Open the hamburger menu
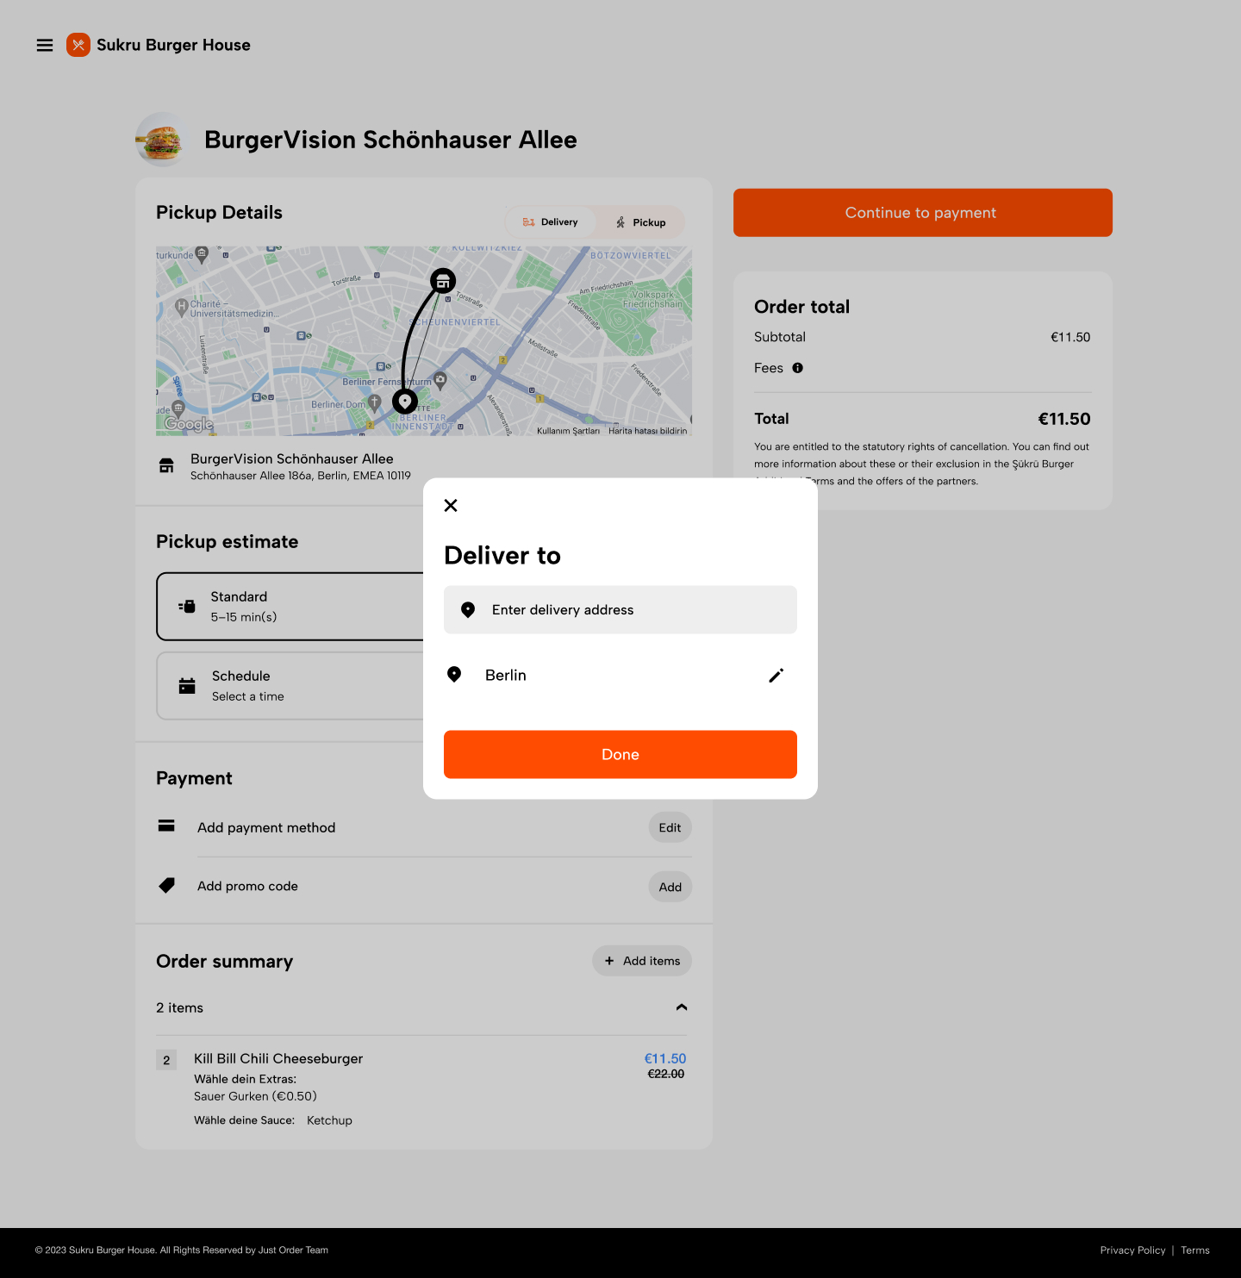The height and width of the screenshot is (1278, 1241). coord(45,46)
